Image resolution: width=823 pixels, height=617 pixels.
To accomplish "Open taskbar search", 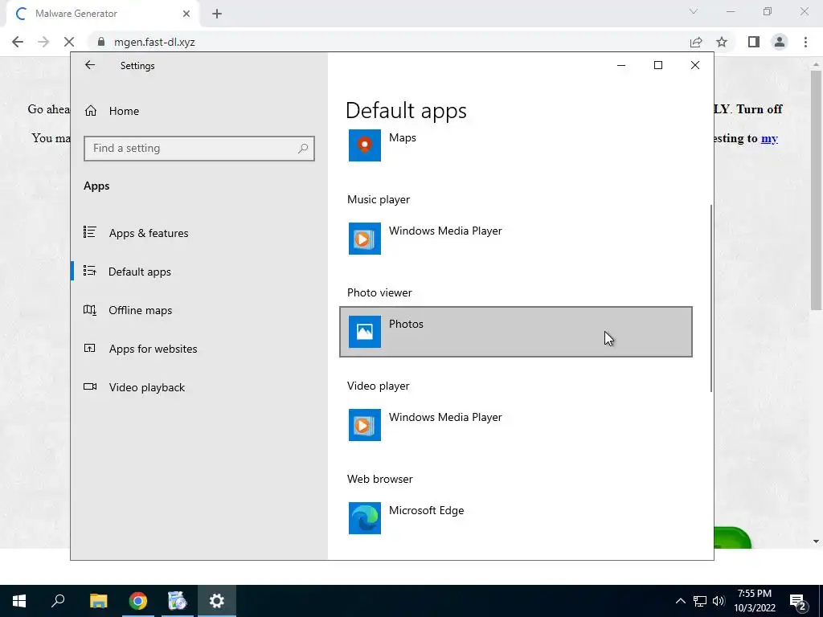I will click(58, 601).
